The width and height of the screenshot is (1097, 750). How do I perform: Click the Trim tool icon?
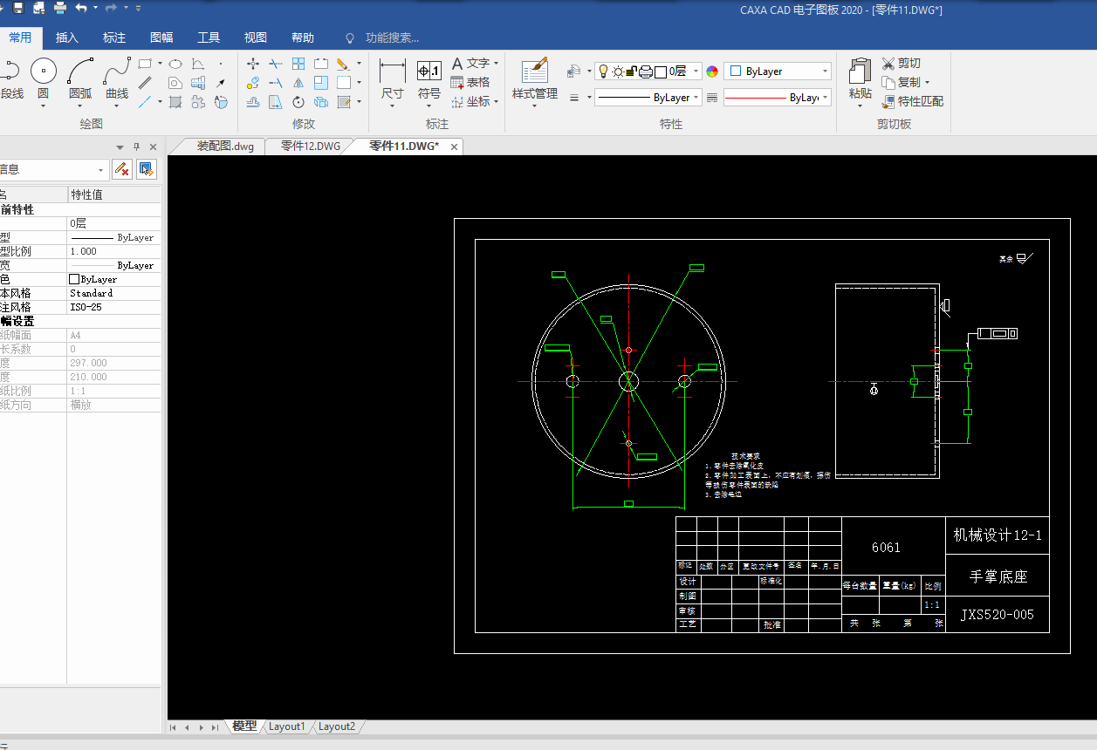[x=276, y=64]
